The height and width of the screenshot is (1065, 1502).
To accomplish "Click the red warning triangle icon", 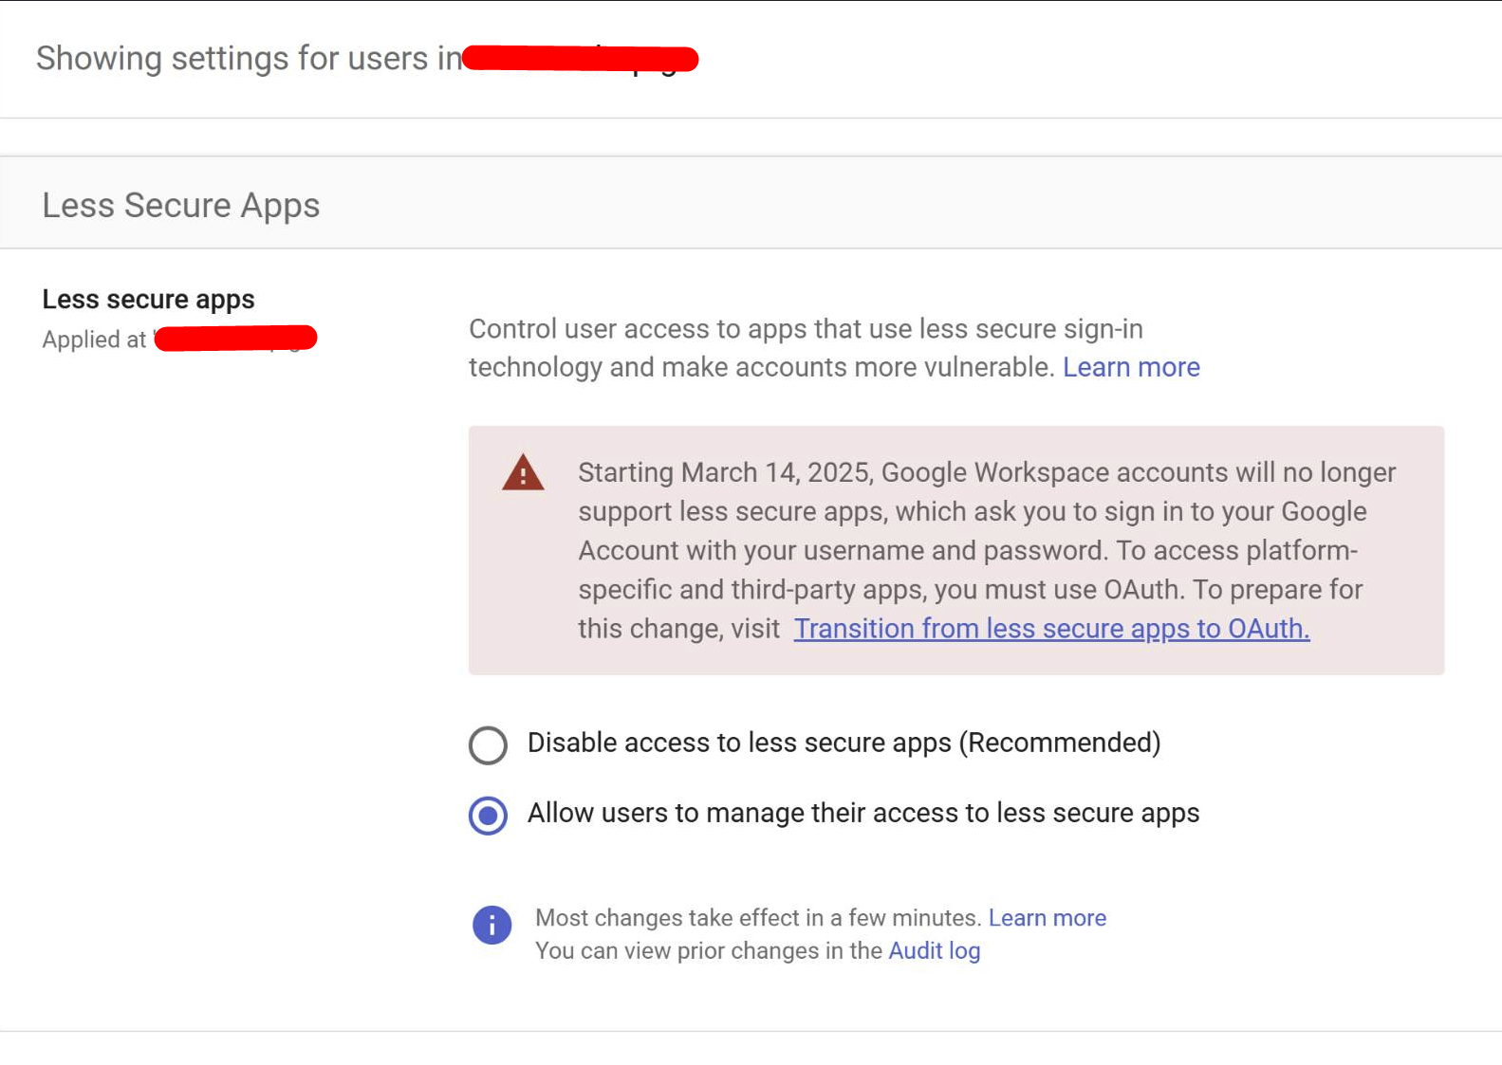I will (523, 472).
